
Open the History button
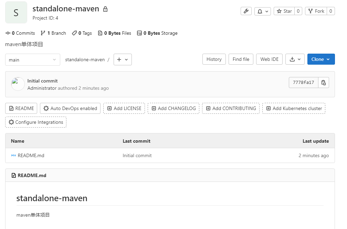[x=214, y=59]
